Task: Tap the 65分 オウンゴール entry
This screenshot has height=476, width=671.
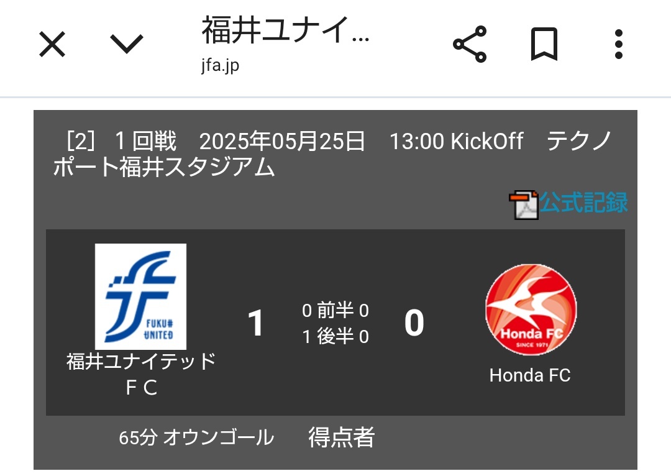Action: 196,437
